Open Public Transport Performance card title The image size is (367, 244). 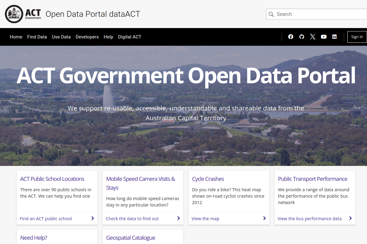tap(313, 179)
